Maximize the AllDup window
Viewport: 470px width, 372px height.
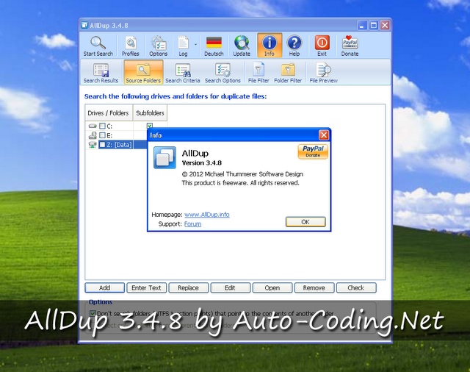point(374,25)
